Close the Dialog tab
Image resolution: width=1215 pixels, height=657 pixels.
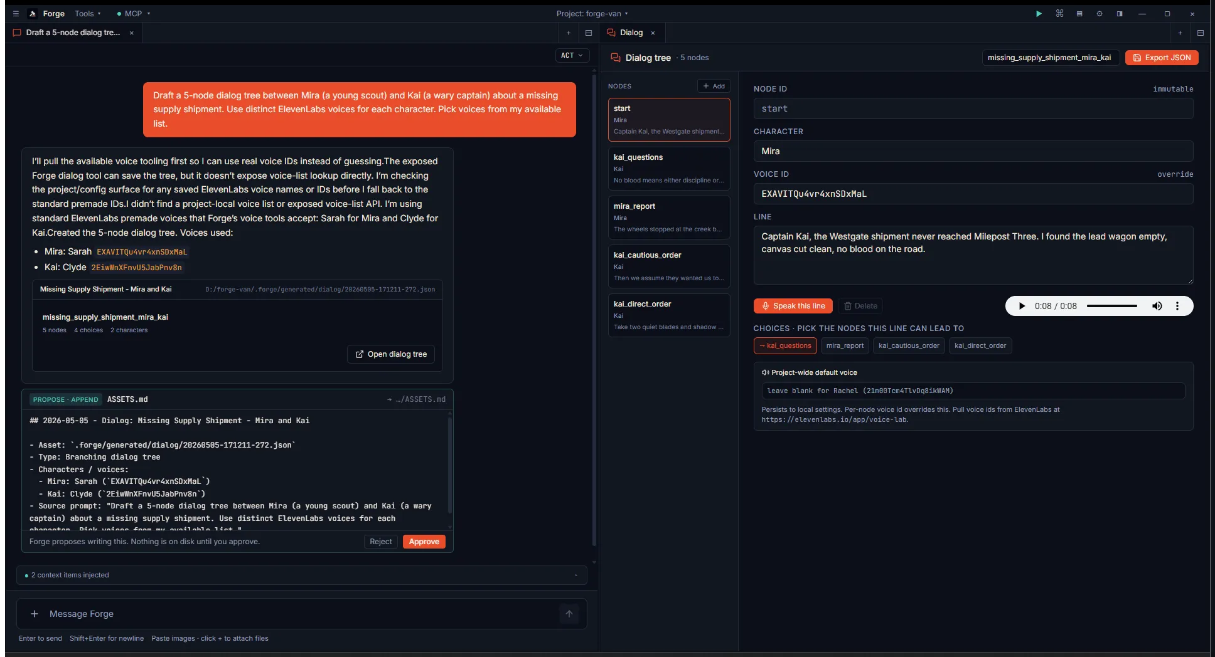tap(653, 33)
